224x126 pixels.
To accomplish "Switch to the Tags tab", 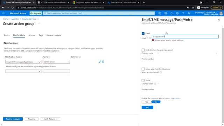I will point(41,35).
